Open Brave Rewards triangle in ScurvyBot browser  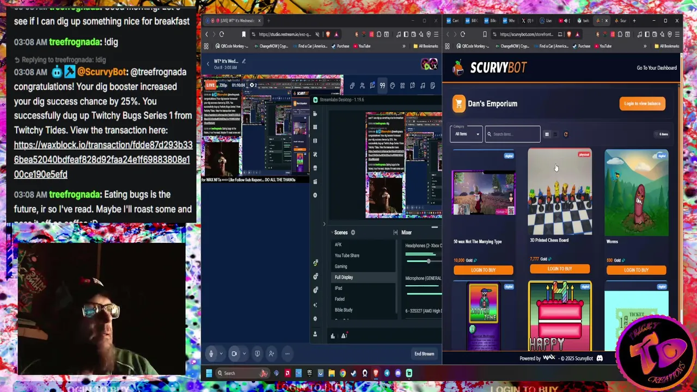coord(578,34)
